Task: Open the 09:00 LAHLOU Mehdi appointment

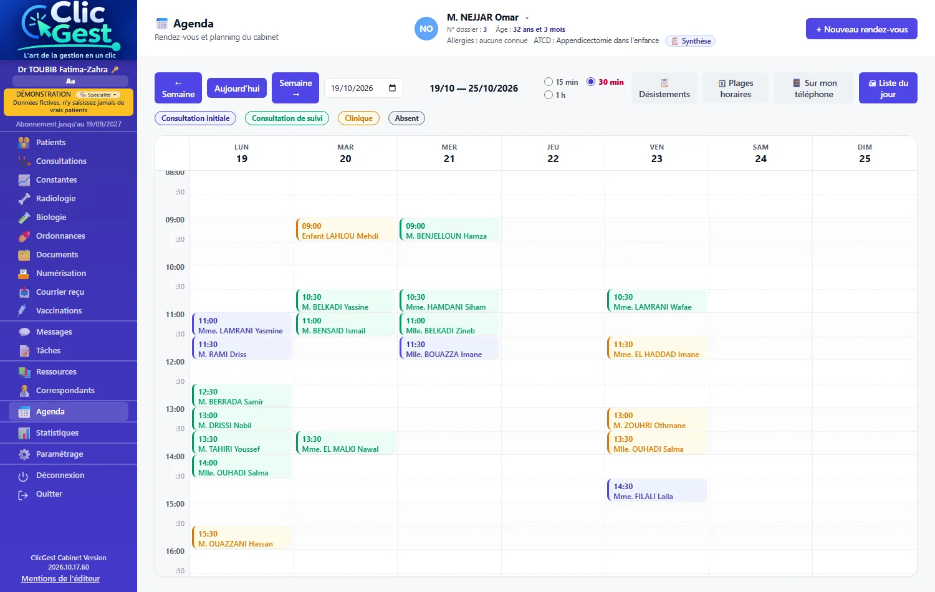Action: click(346, 230)
